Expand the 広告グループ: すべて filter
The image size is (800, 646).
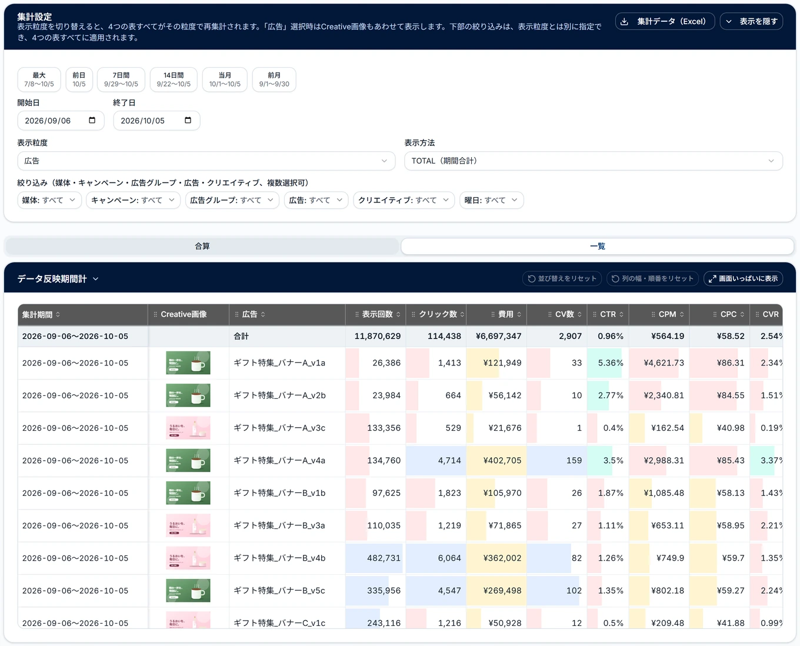[x=232, y=200]
